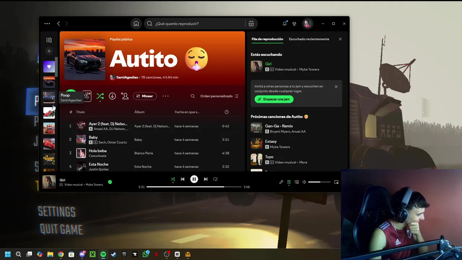The image size is (462, 260).
Task: Mute the volume speaker icon
Action: pos(304,182)
